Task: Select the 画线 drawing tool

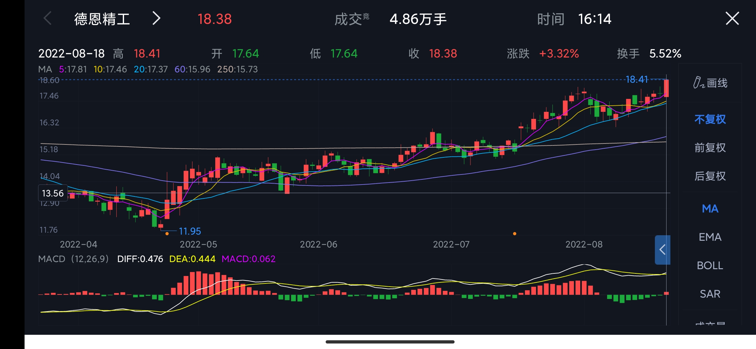Action: tap(709, 83)
